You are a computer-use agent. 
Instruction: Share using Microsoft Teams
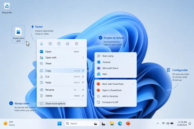point(116,68)
